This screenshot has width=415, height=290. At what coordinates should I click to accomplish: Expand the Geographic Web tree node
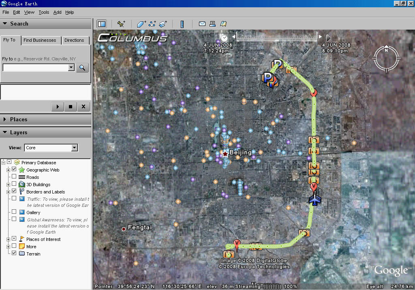coord(9,170)
